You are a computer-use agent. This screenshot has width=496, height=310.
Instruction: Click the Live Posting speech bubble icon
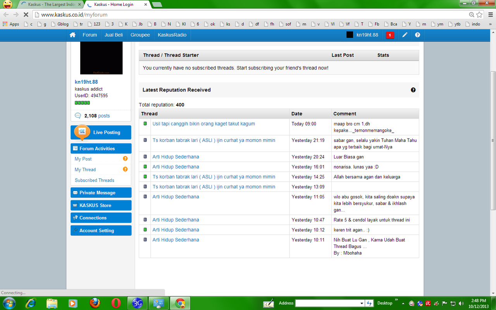point(82,132)
